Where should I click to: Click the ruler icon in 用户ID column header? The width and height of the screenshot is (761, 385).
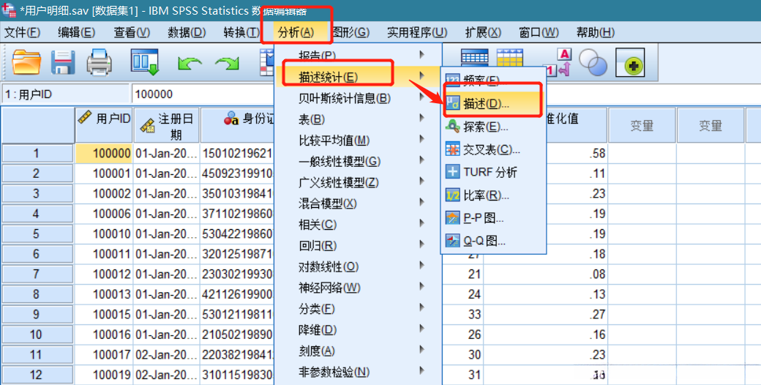85,118
